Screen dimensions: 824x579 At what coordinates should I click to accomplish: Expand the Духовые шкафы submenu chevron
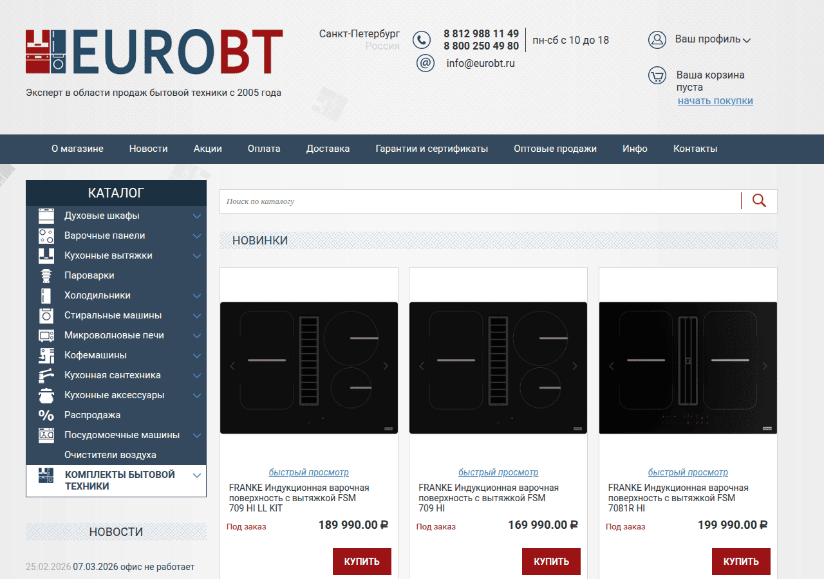click(197, 216)
